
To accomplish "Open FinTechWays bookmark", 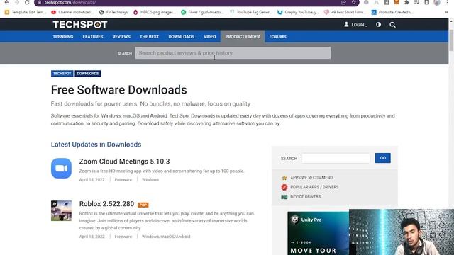I will pos(113,12).
